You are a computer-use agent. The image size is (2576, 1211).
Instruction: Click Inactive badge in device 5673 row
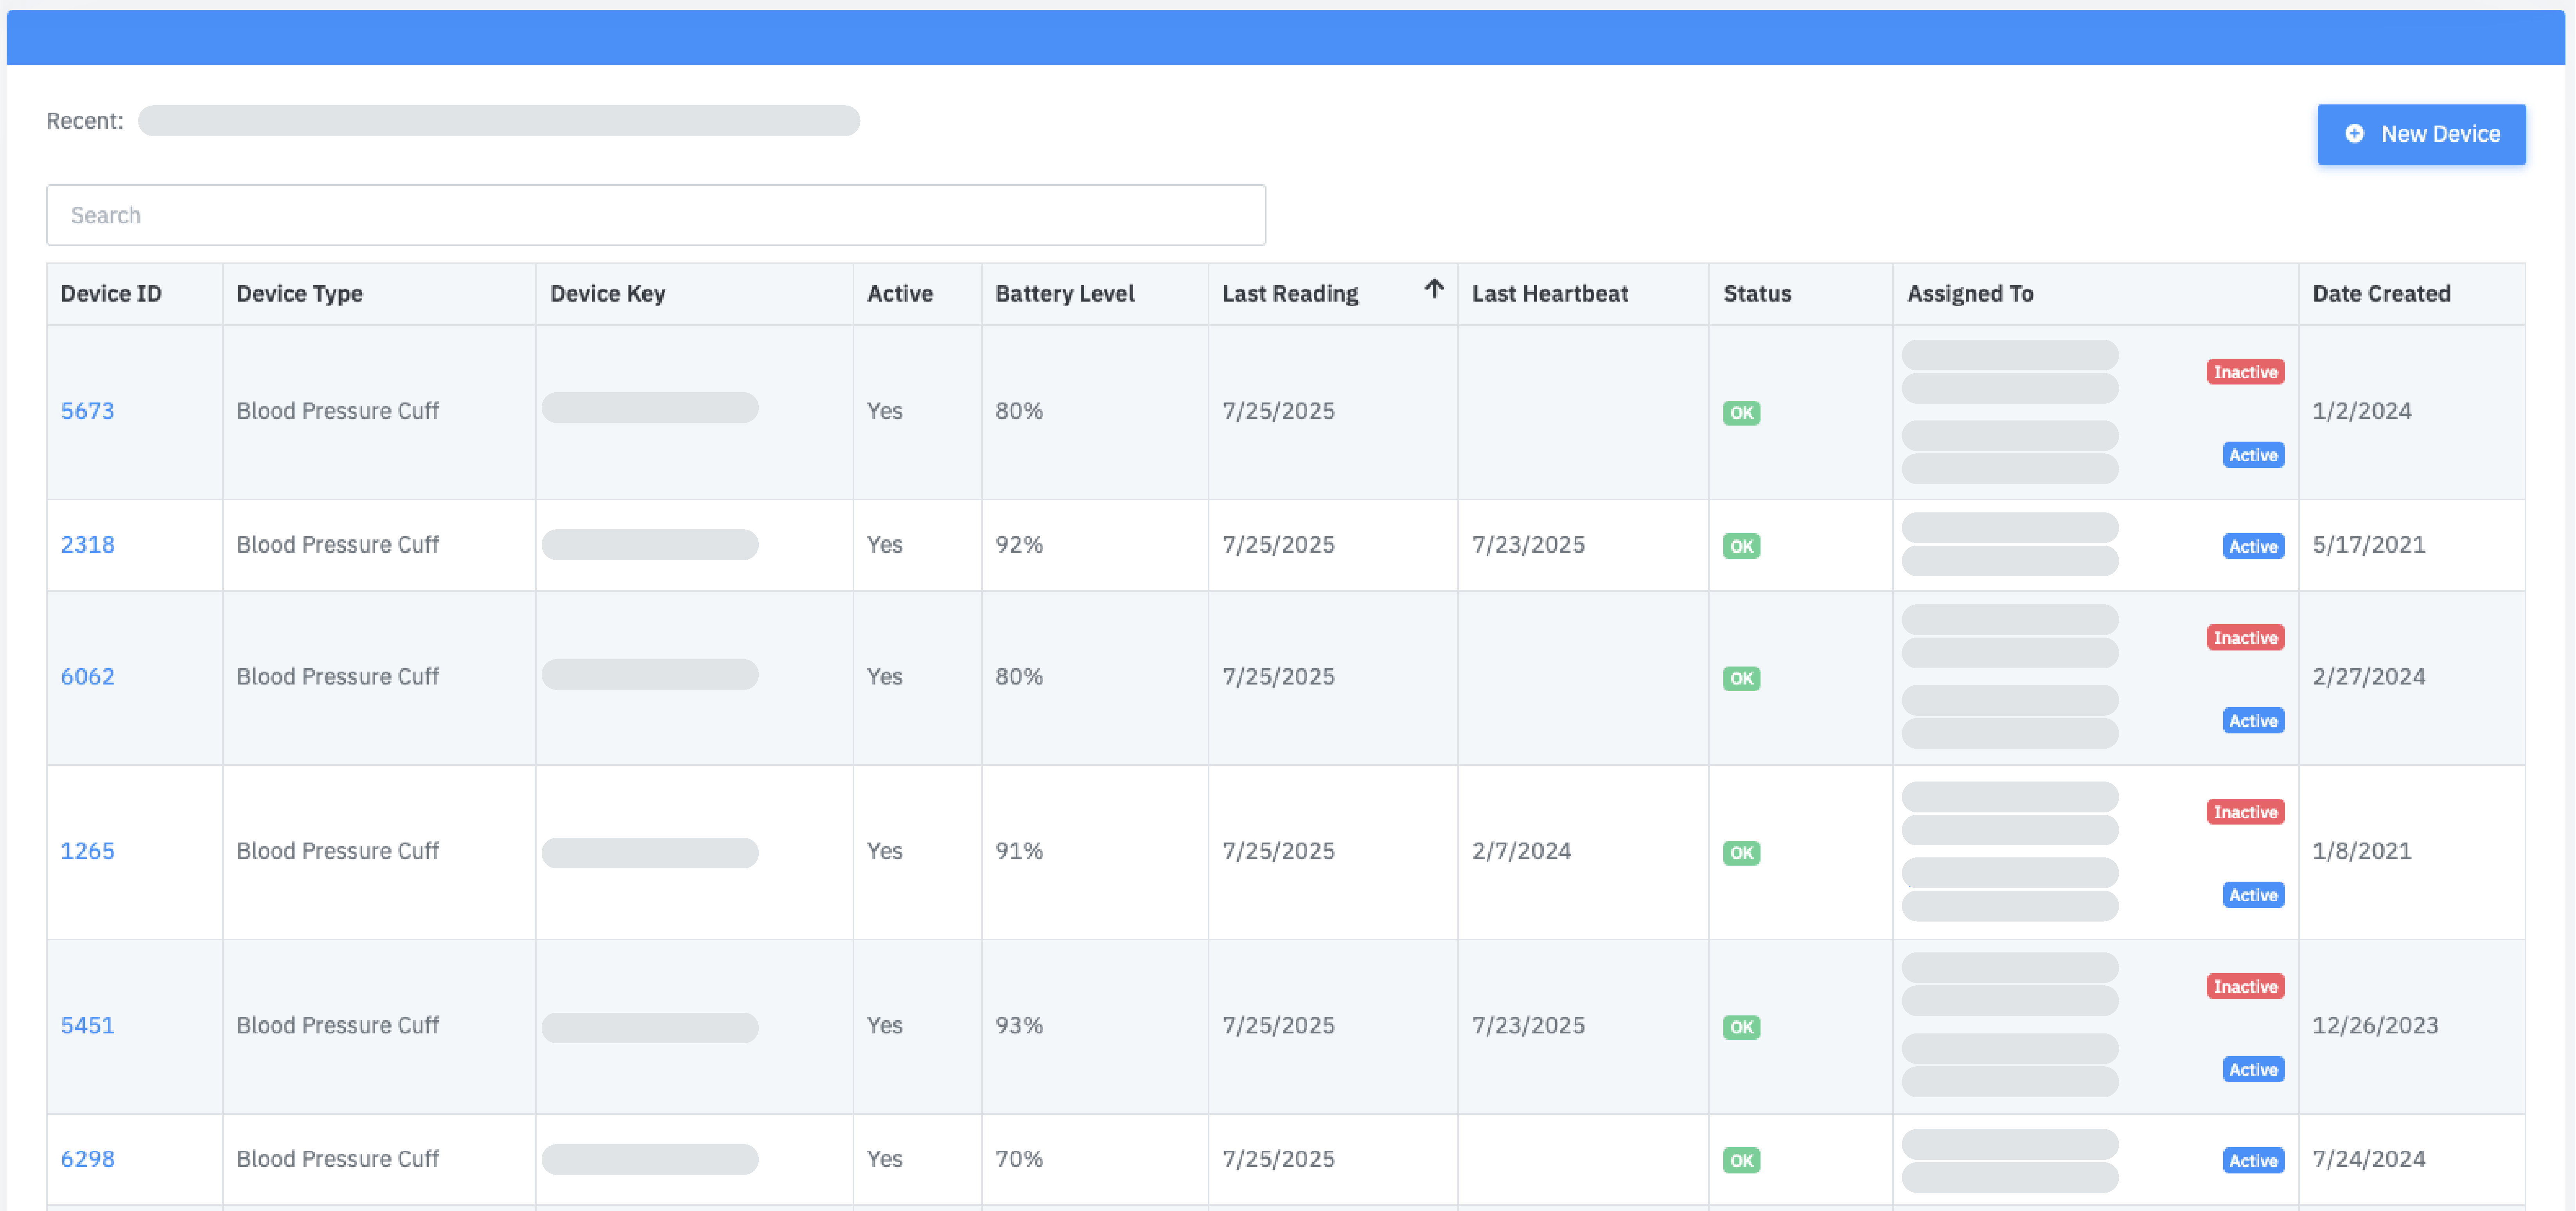point(2245,372)
